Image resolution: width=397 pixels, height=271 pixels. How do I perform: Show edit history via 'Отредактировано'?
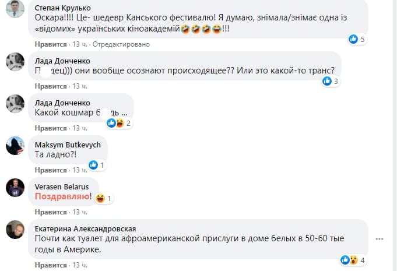(x=121, y=44)
